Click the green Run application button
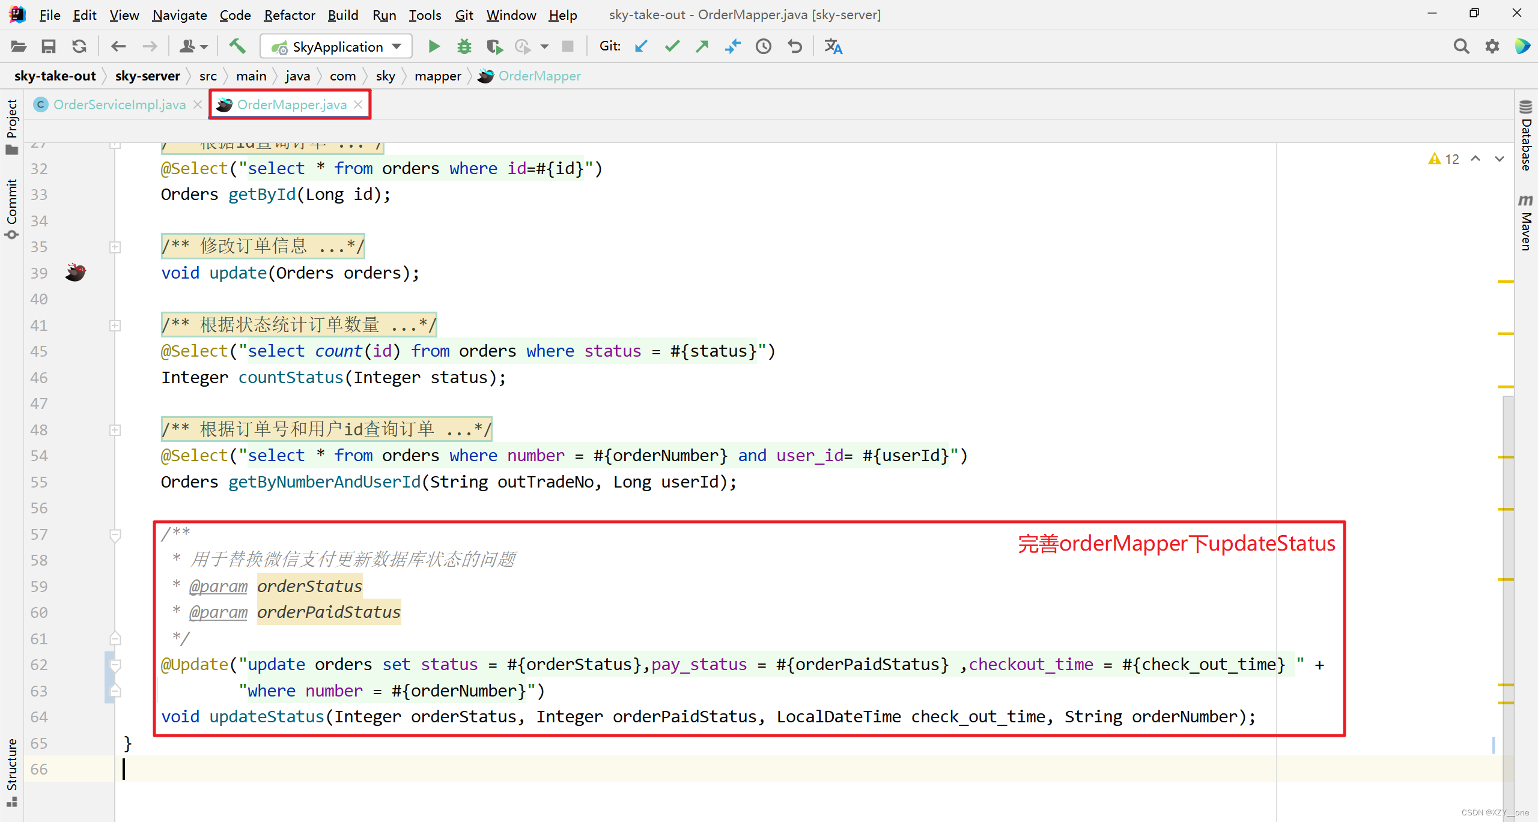Viewport: 1538px width, 822px height. [434, 46]
